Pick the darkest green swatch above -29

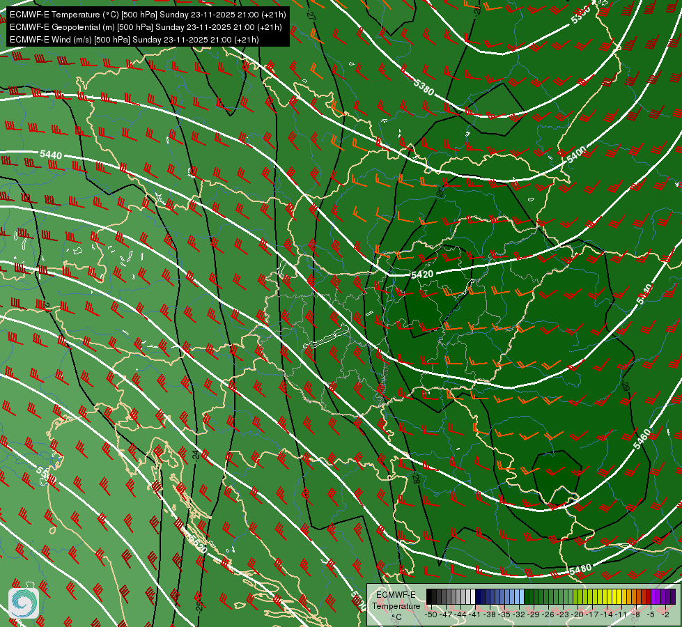527,596
